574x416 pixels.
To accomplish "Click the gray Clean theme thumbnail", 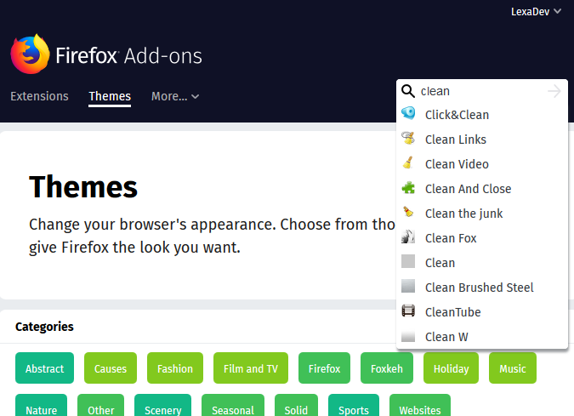I will (408, 261).
